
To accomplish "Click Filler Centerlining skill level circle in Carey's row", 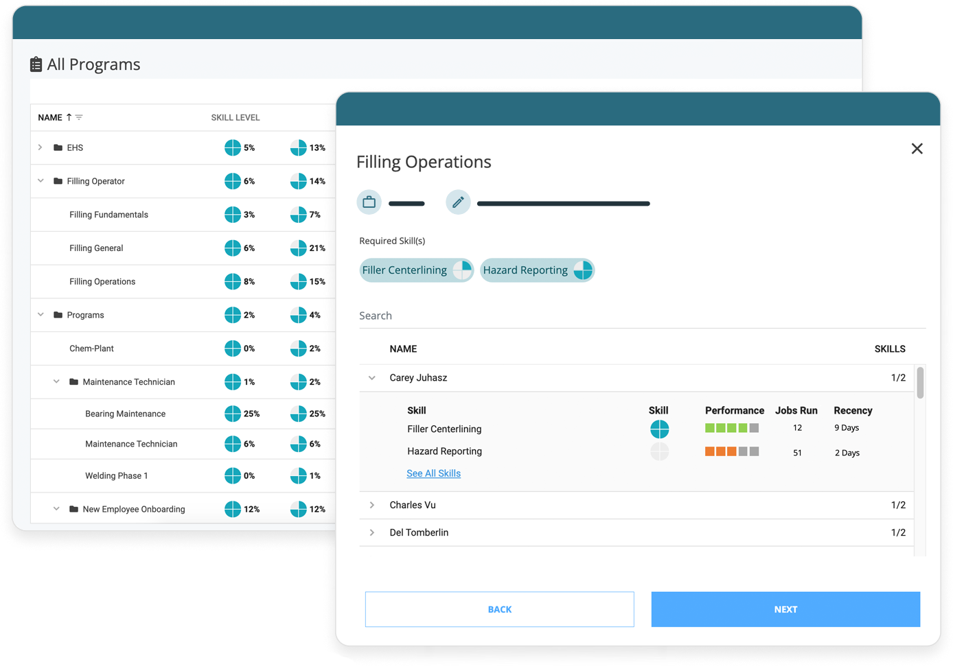I will coord(659,429).
